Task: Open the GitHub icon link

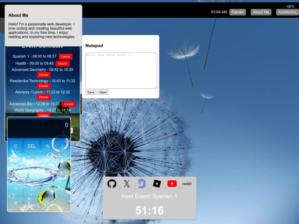Action: [x=112, y=184]
